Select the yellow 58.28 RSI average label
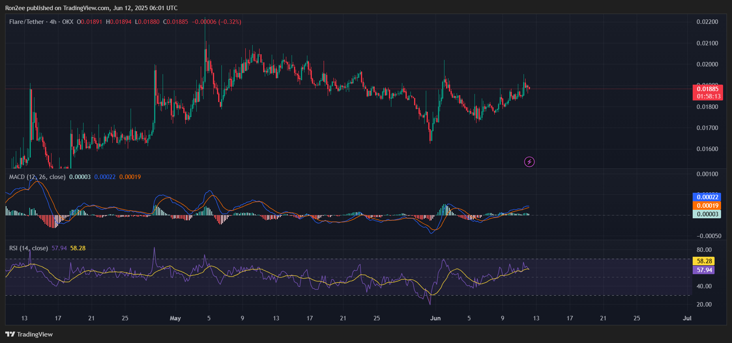732x343 pixels. tap(704, 261)
